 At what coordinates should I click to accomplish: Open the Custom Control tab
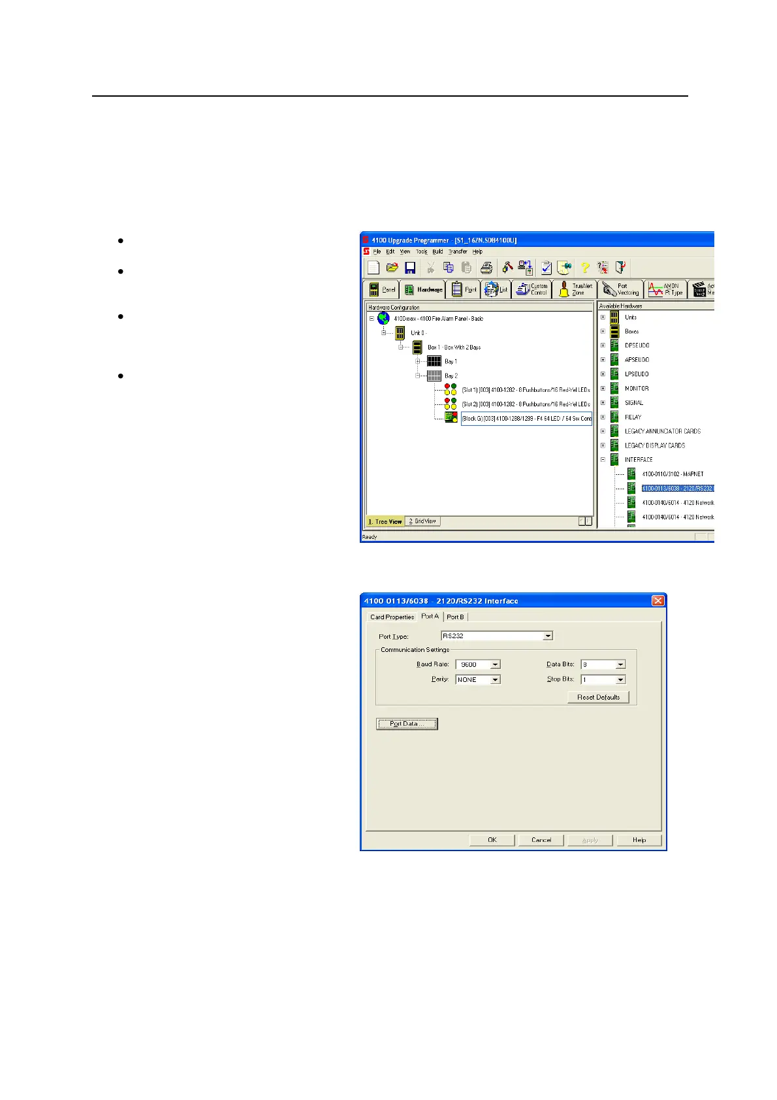point(532,289)
